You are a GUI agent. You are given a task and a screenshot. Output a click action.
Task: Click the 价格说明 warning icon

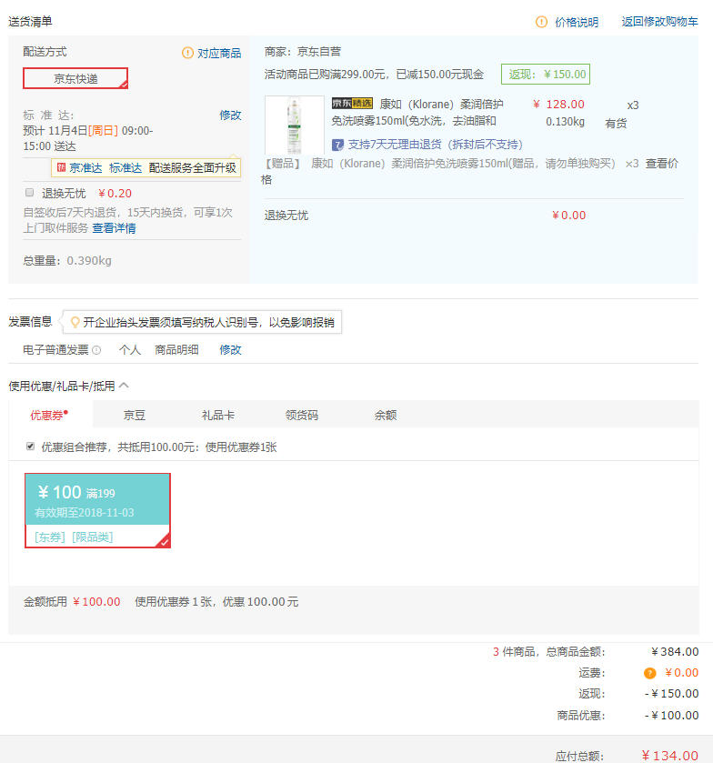[x=541, y=22]
